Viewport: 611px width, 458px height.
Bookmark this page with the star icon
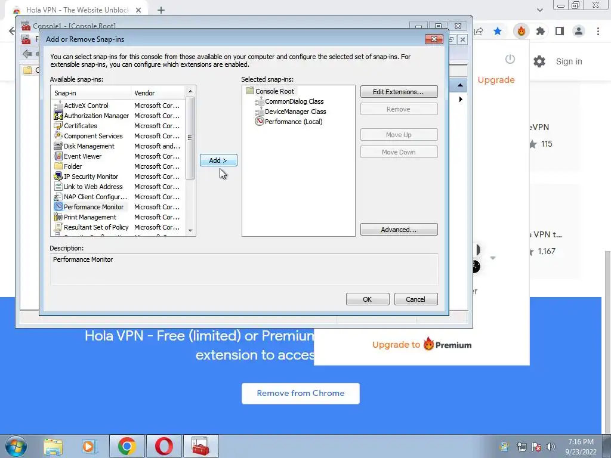498,31
